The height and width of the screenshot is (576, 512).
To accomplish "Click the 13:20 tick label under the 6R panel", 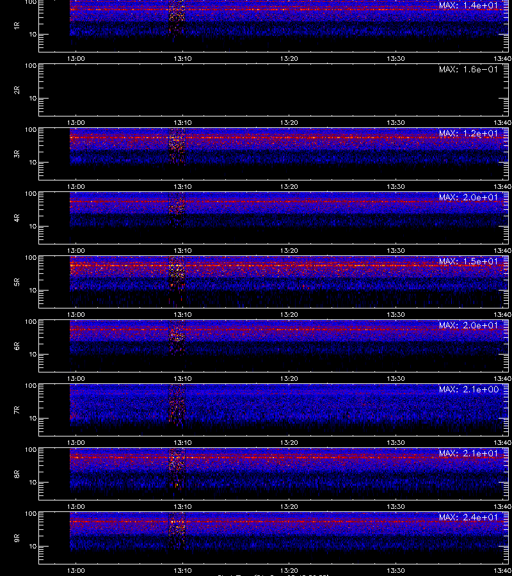I will coord(289,379).
